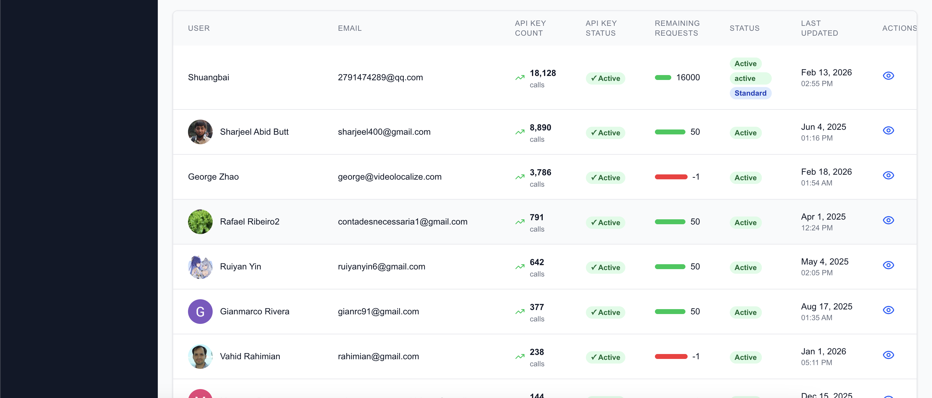Click Ruiyan Yin's view eye icon
Viewport: 932px width, 398px height.
point(888,265)
